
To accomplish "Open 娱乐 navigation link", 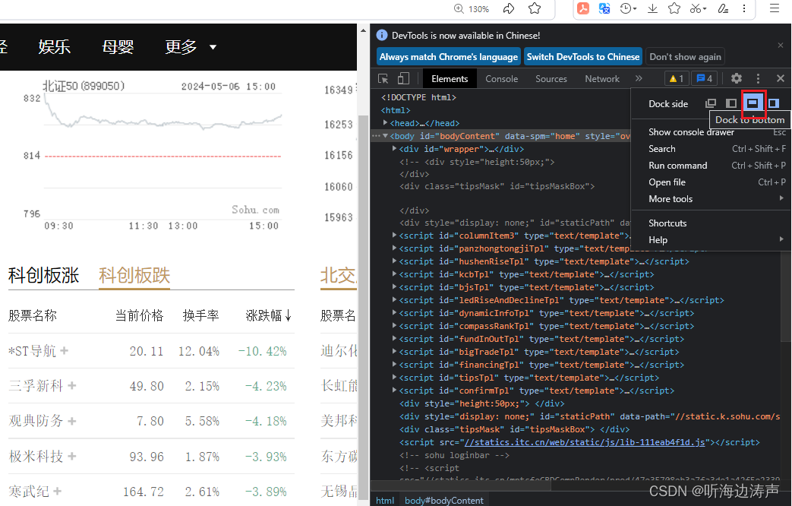I will pos(54,47).
